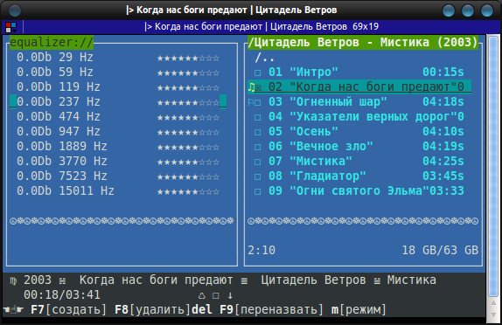This screenshot has height=325, width=502.
Task: Click the "18 GB/63 GB" disk usage text
Action: (x=440, y=251)
